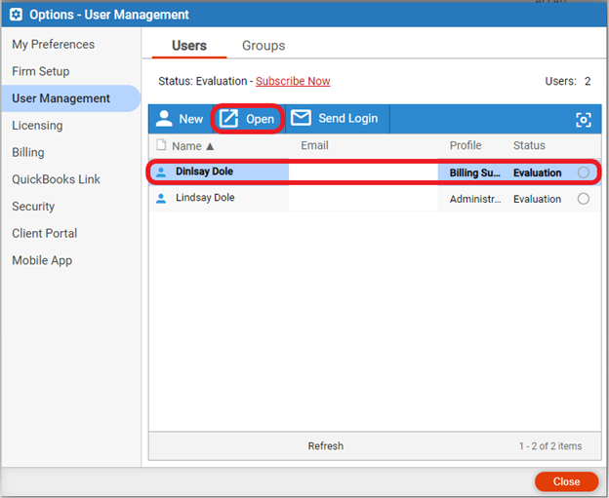Select radio circle in Lindsay Dole row
The width and height of the screenshot is (609, 498).
click(x=583, y=199)
